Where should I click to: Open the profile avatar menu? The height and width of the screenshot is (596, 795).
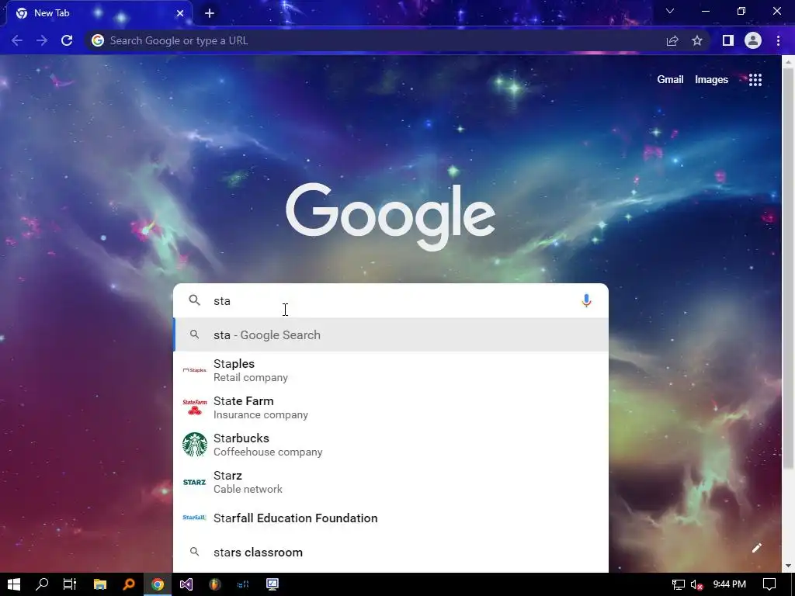pos(753,40)
